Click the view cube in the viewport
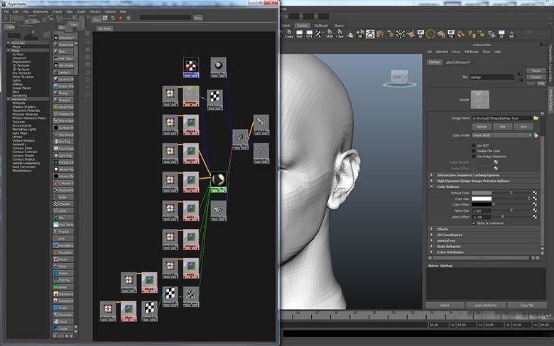554x346 pixels. click(x=399, y=77)
